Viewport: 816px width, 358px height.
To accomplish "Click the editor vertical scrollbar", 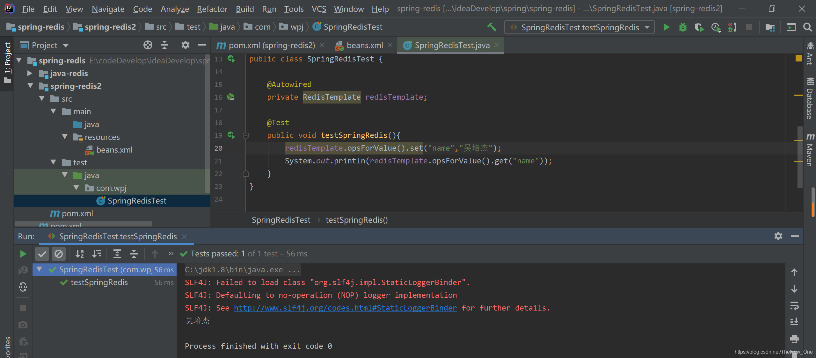I will [800, 158].
